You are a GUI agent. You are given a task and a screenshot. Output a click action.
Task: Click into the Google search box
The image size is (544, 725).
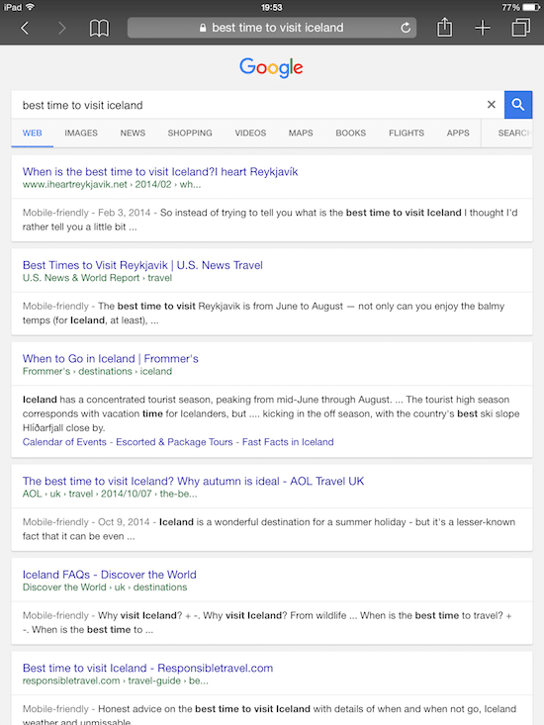pos(249,105)
